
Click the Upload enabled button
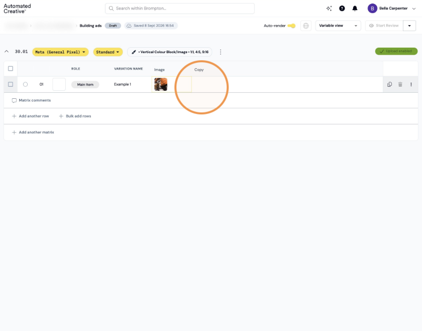(x=396, y=51)
